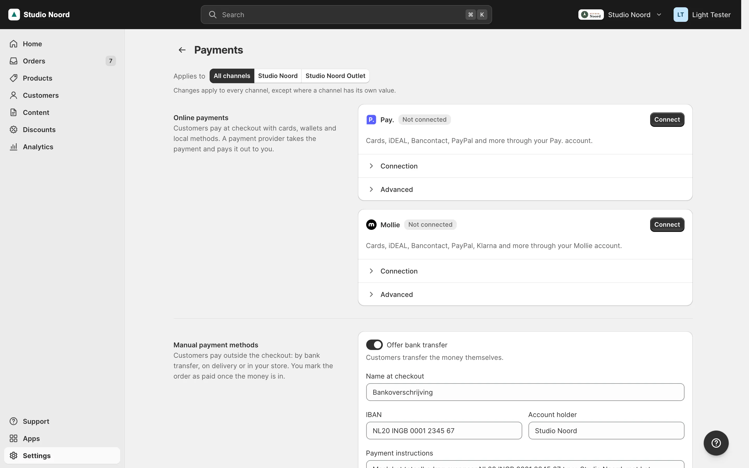Viewport: 749px width, 468px height.
Task: Open the Support question-mark icon
Action: coord(13,421)
